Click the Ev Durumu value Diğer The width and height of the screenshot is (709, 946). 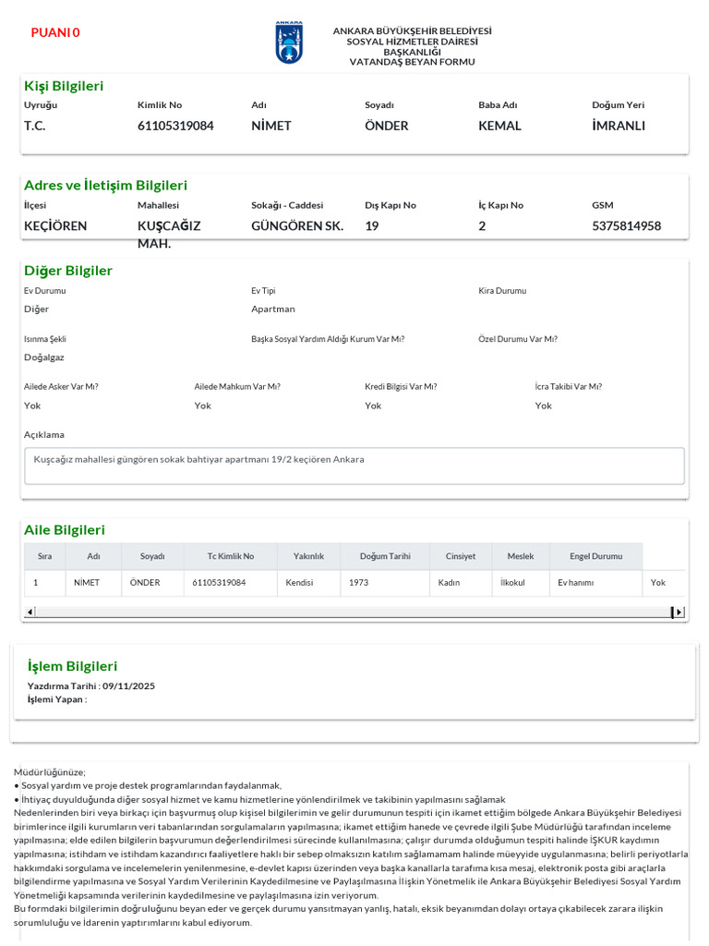tap(36, 309)
